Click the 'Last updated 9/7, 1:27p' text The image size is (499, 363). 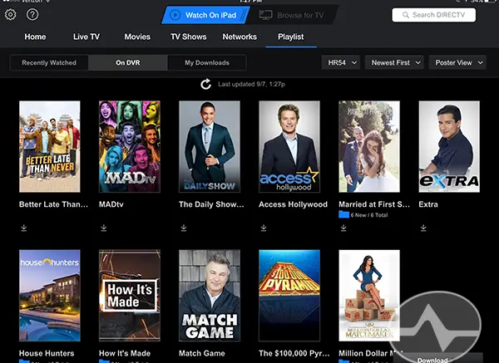(x=251, y=84)
